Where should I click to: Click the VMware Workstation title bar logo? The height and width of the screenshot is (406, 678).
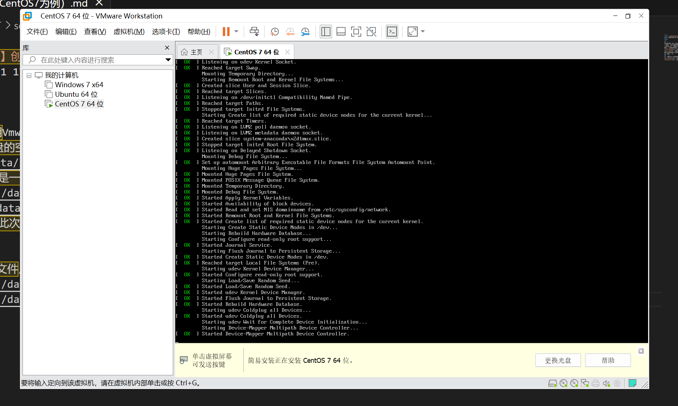click(27, 16)
